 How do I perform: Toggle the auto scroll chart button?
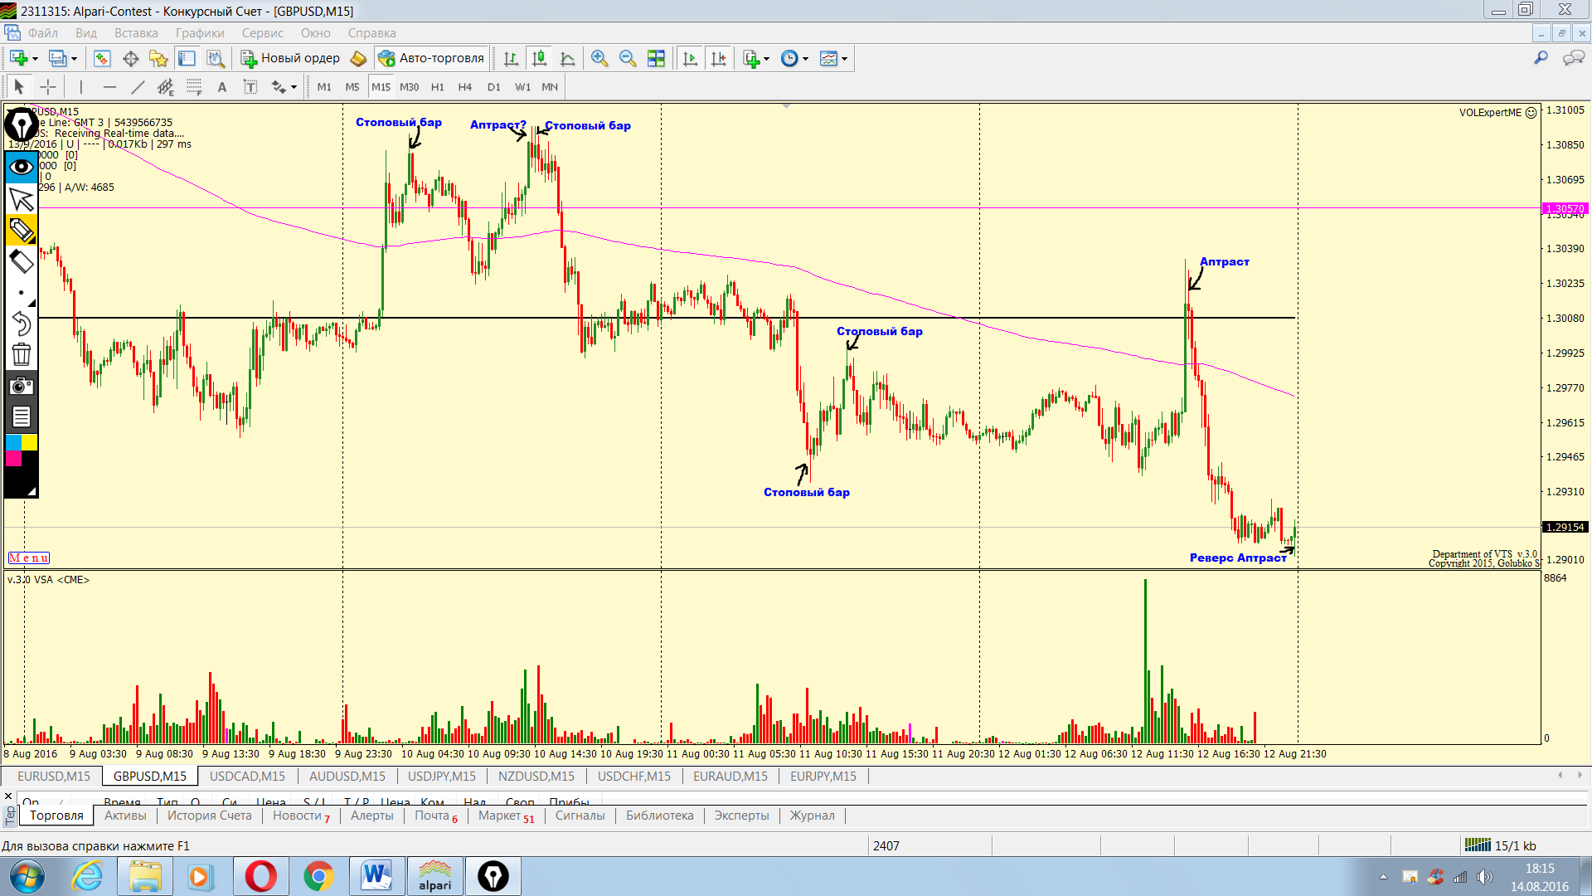click(690, 58)
